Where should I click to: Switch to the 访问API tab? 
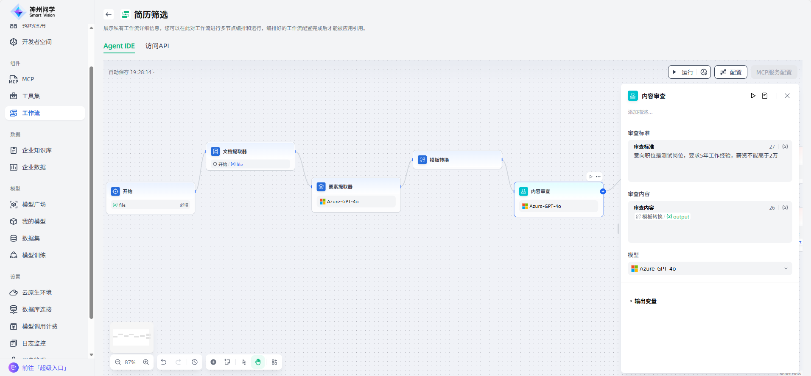click(x=157, y=46)
